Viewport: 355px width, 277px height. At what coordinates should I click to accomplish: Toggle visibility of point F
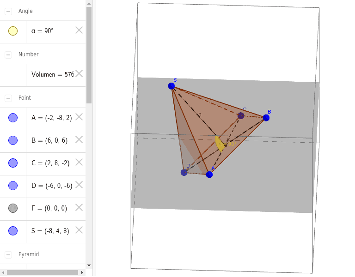(13, 208)
